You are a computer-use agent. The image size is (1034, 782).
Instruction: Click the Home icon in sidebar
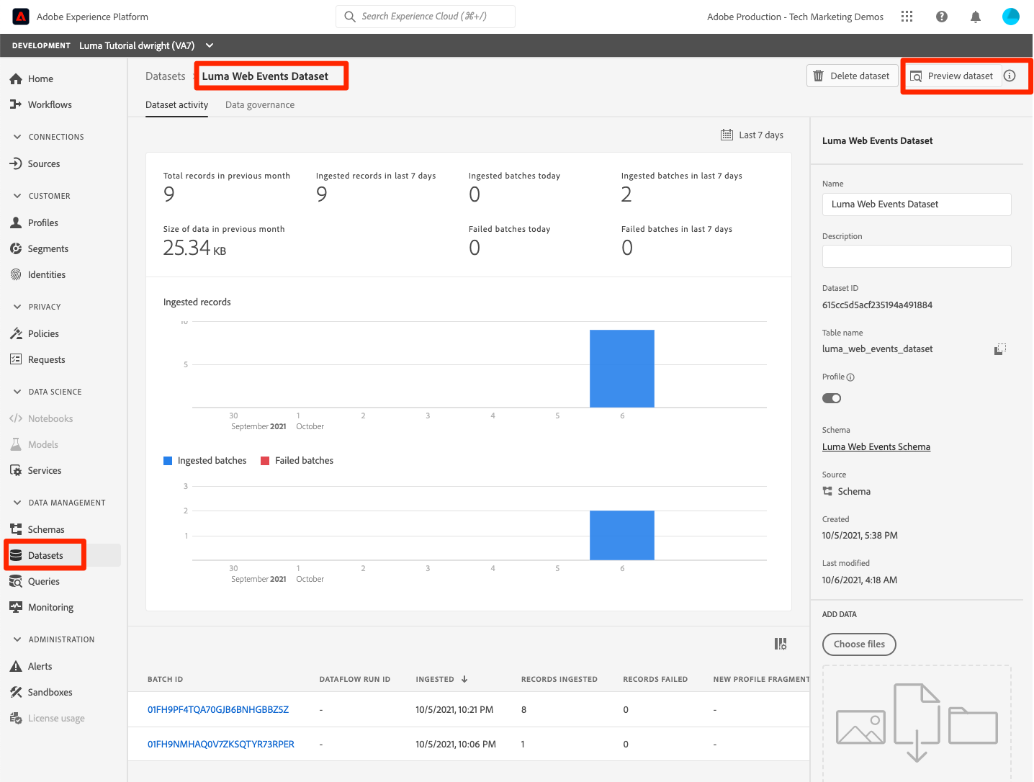16,78
